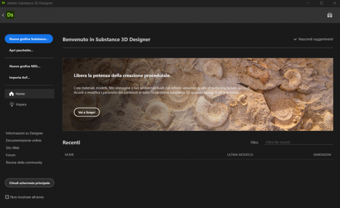Switch to the Impara tab
340x208 pixels.
(x=29, y=104)
